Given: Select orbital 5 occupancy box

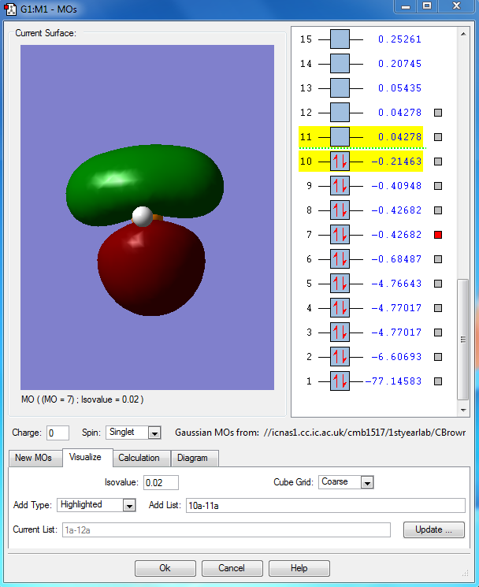Looking at the screenshot, I should point(340,284).
